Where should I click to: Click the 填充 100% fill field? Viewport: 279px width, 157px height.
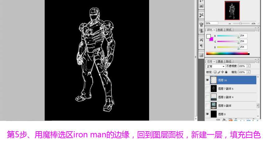(x=242, y=72)
